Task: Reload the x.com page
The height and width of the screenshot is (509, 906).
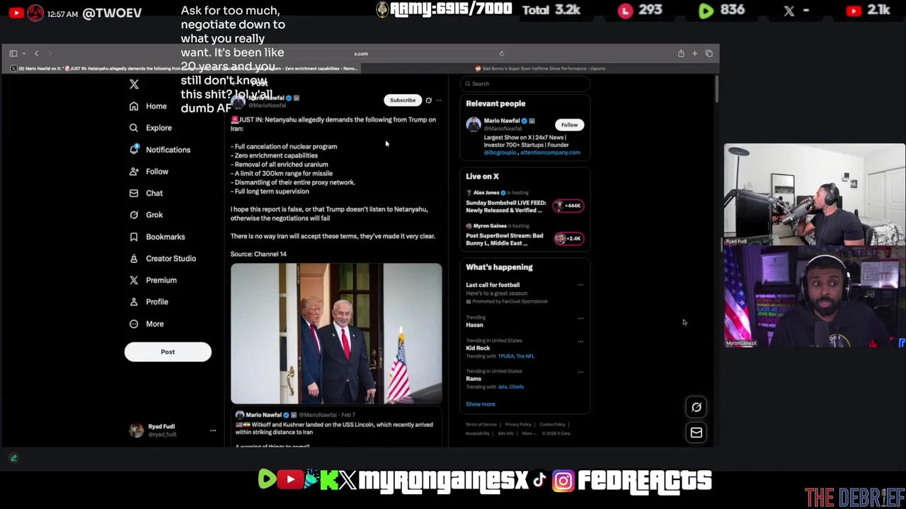Action: [502, 54]
